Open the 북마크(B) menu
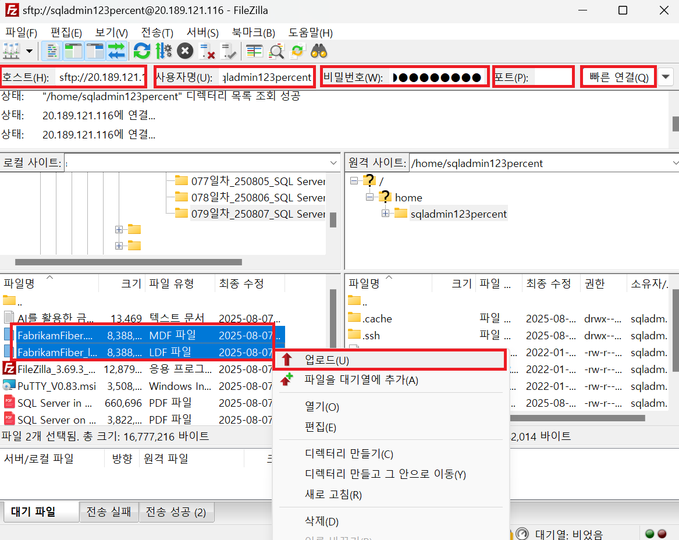The image size is (679, 540). (253, 33)
